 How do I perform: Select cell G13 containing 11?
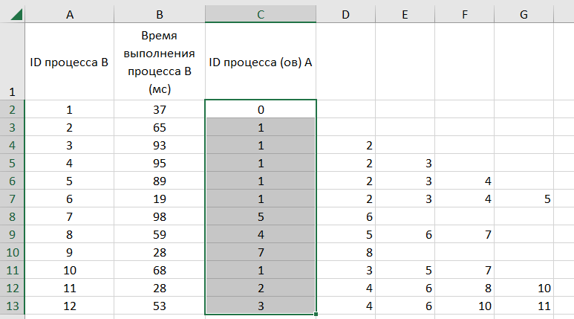524,306
